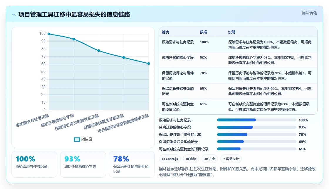
Task: Click the description saying 本组排名第4
Action: coord(270,91)
